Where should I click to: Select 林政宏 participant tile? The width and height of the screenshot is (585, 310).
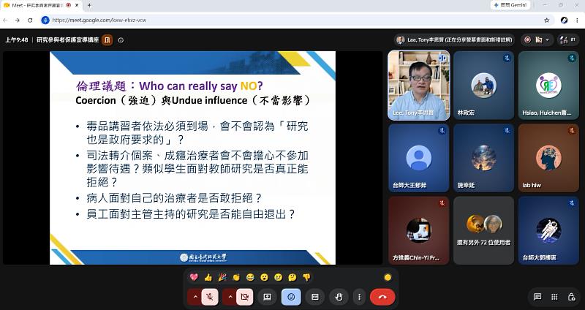tap(483, 86)
